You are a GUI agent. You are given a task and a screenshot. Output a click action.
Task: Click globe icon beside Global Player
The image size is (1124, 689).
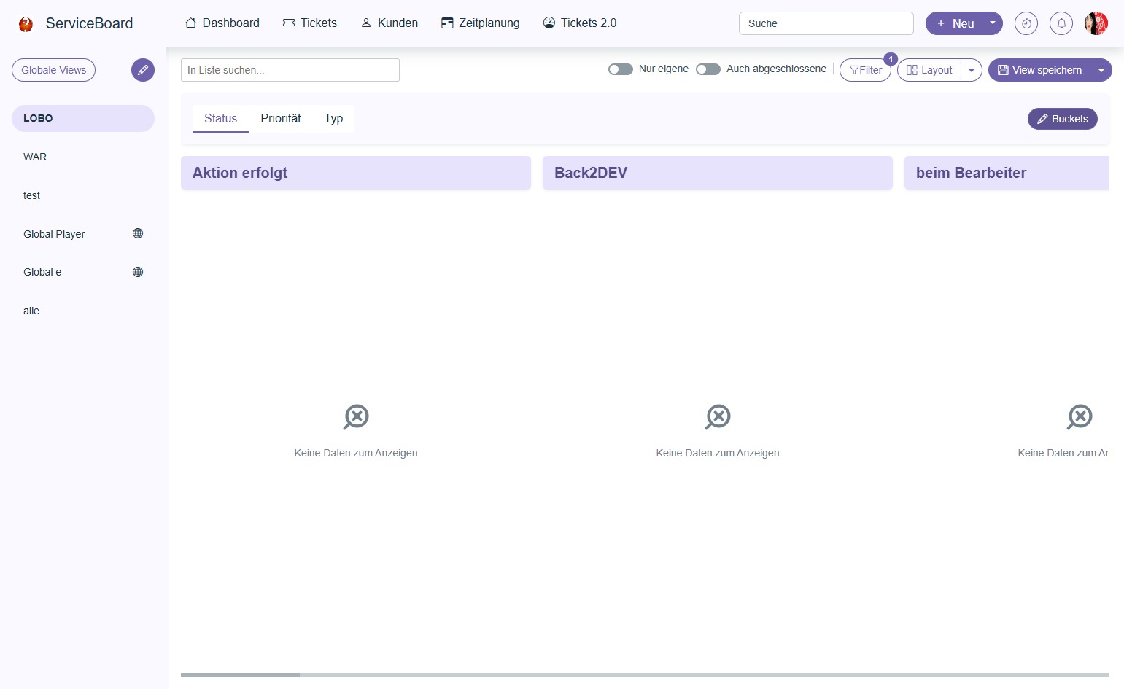[x=138, y=233]
